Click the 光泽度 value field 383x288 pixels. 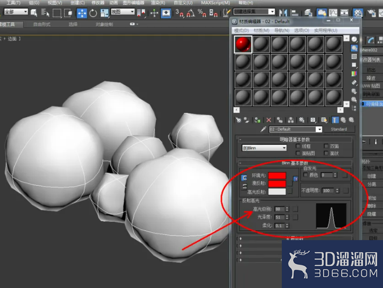pyautogui.click(x=280, y=217)
